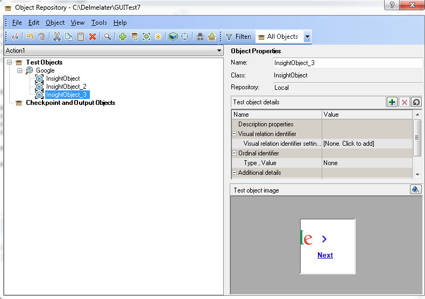The height and width of the screenshot is (299, 425).
Task: Click the circular restore properties button
Action: click(x=416, y=102)
